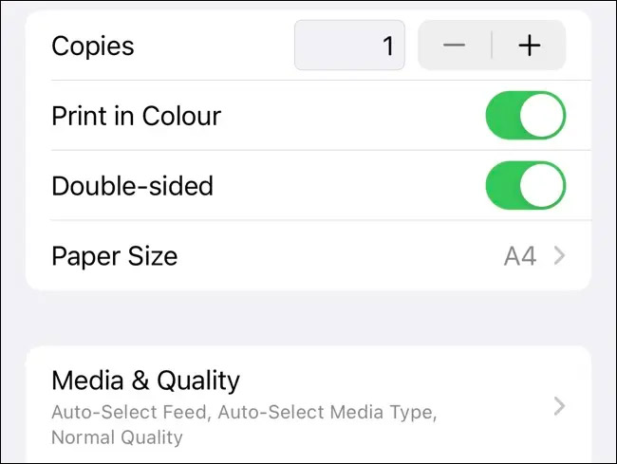
Task: Turn off the Double-sided switch
Action: [525, 185]
